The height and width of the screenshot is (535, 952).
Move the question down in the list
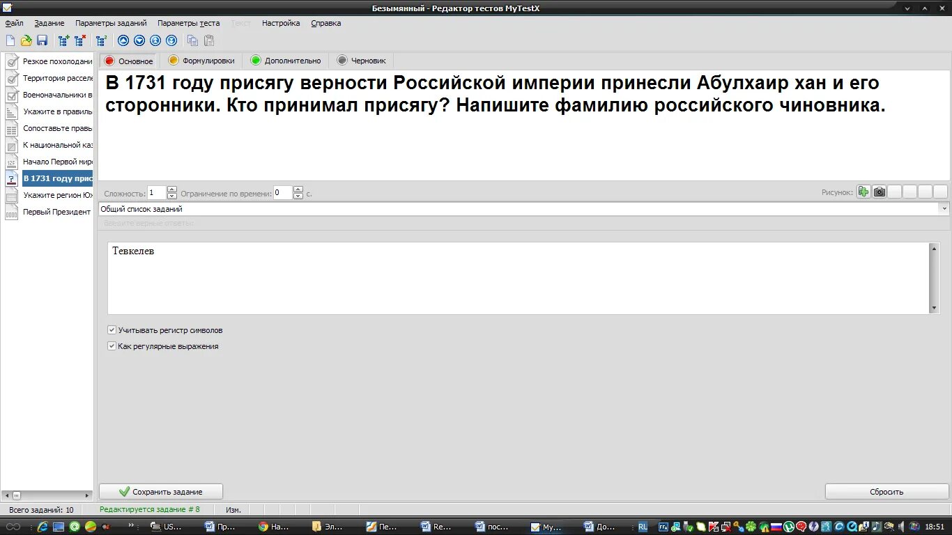point(138,40)
